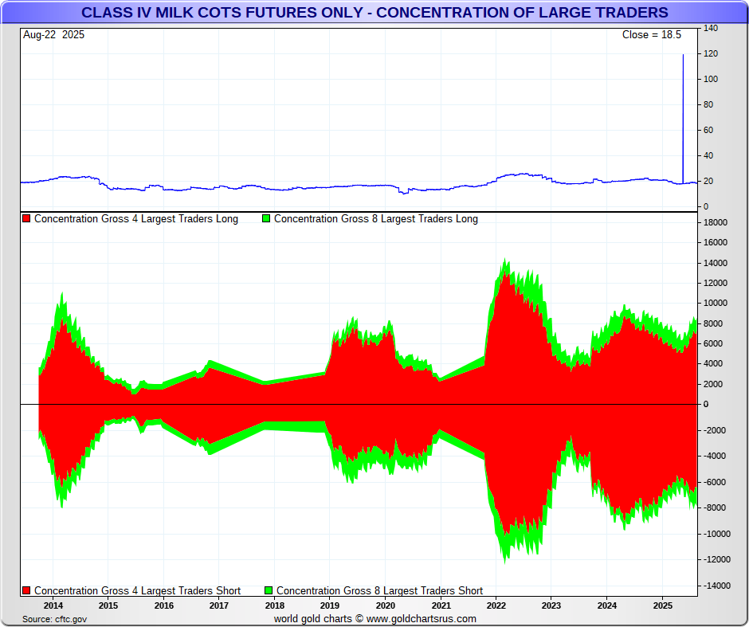Click the 10000 tick on concentration axis
The image size is (749, 627).
[716, 304]
